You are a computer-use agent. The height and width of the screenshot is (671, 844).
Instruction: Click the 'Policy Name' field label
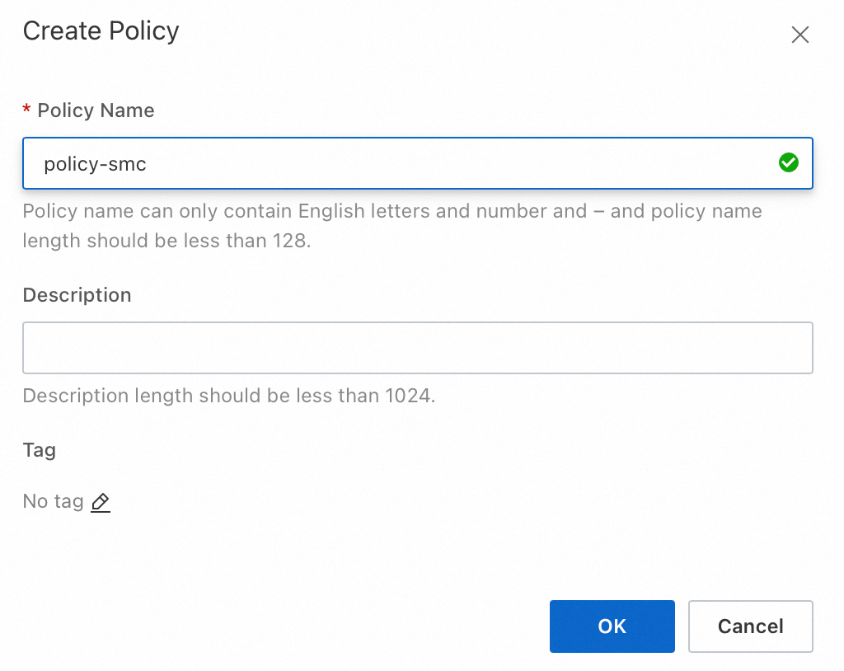click(96, 110)
